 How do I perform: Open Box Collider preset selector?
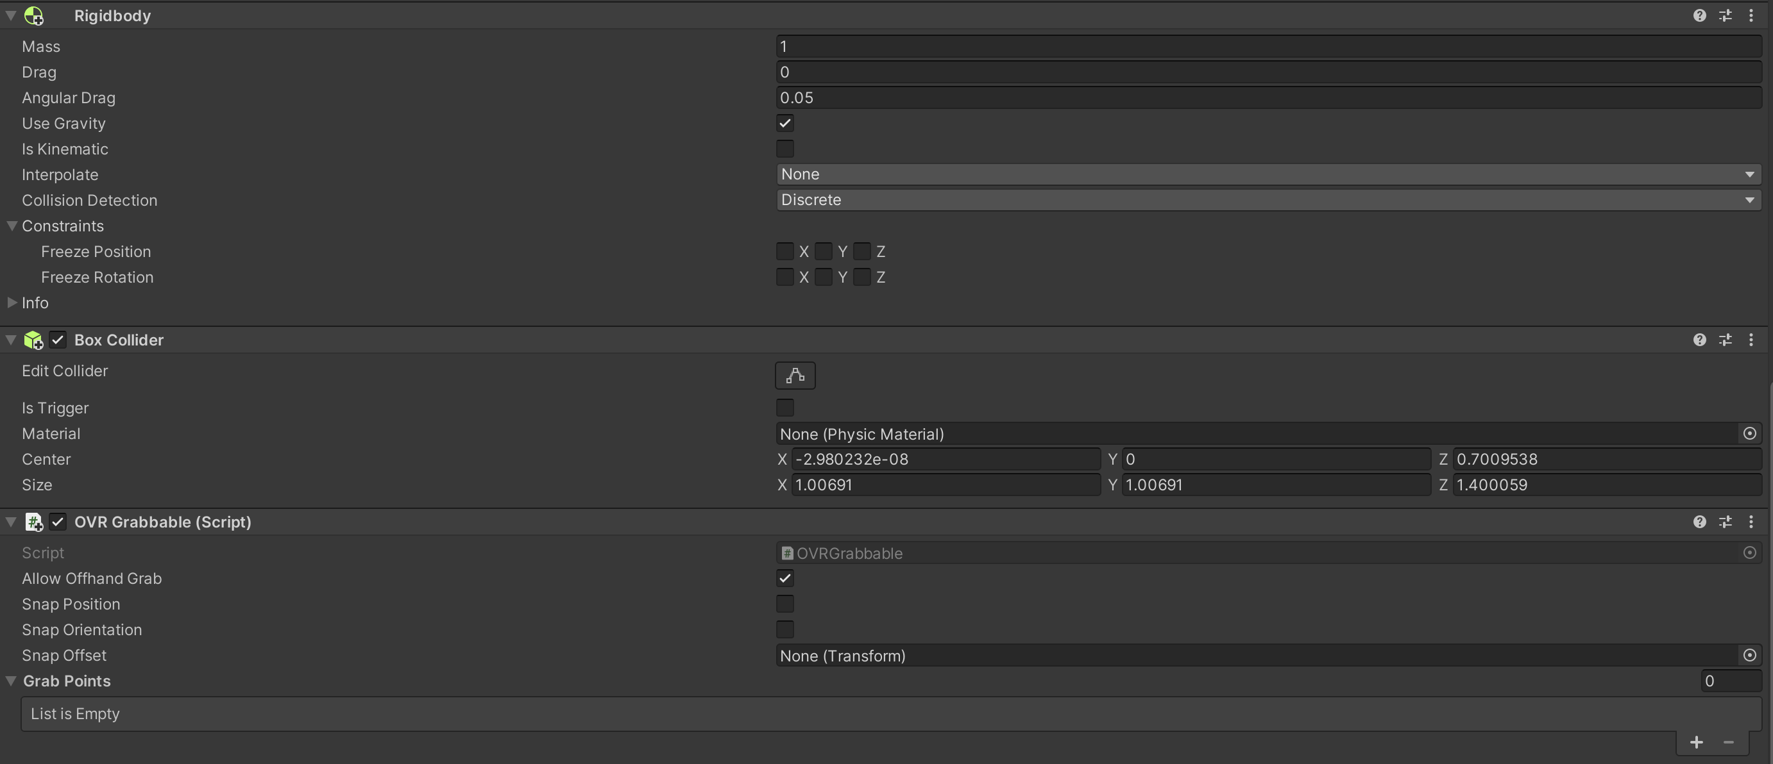point(1725,340)
